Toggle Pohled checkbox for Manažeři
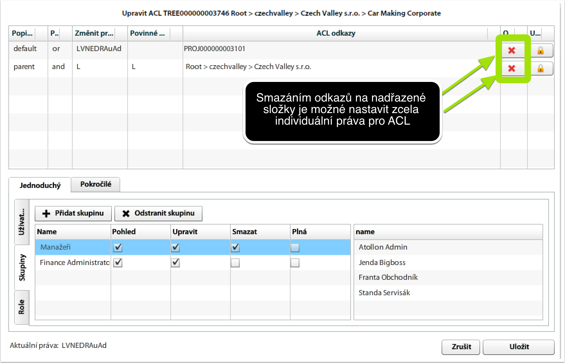565x363 pixels. [x=118, y=247]
